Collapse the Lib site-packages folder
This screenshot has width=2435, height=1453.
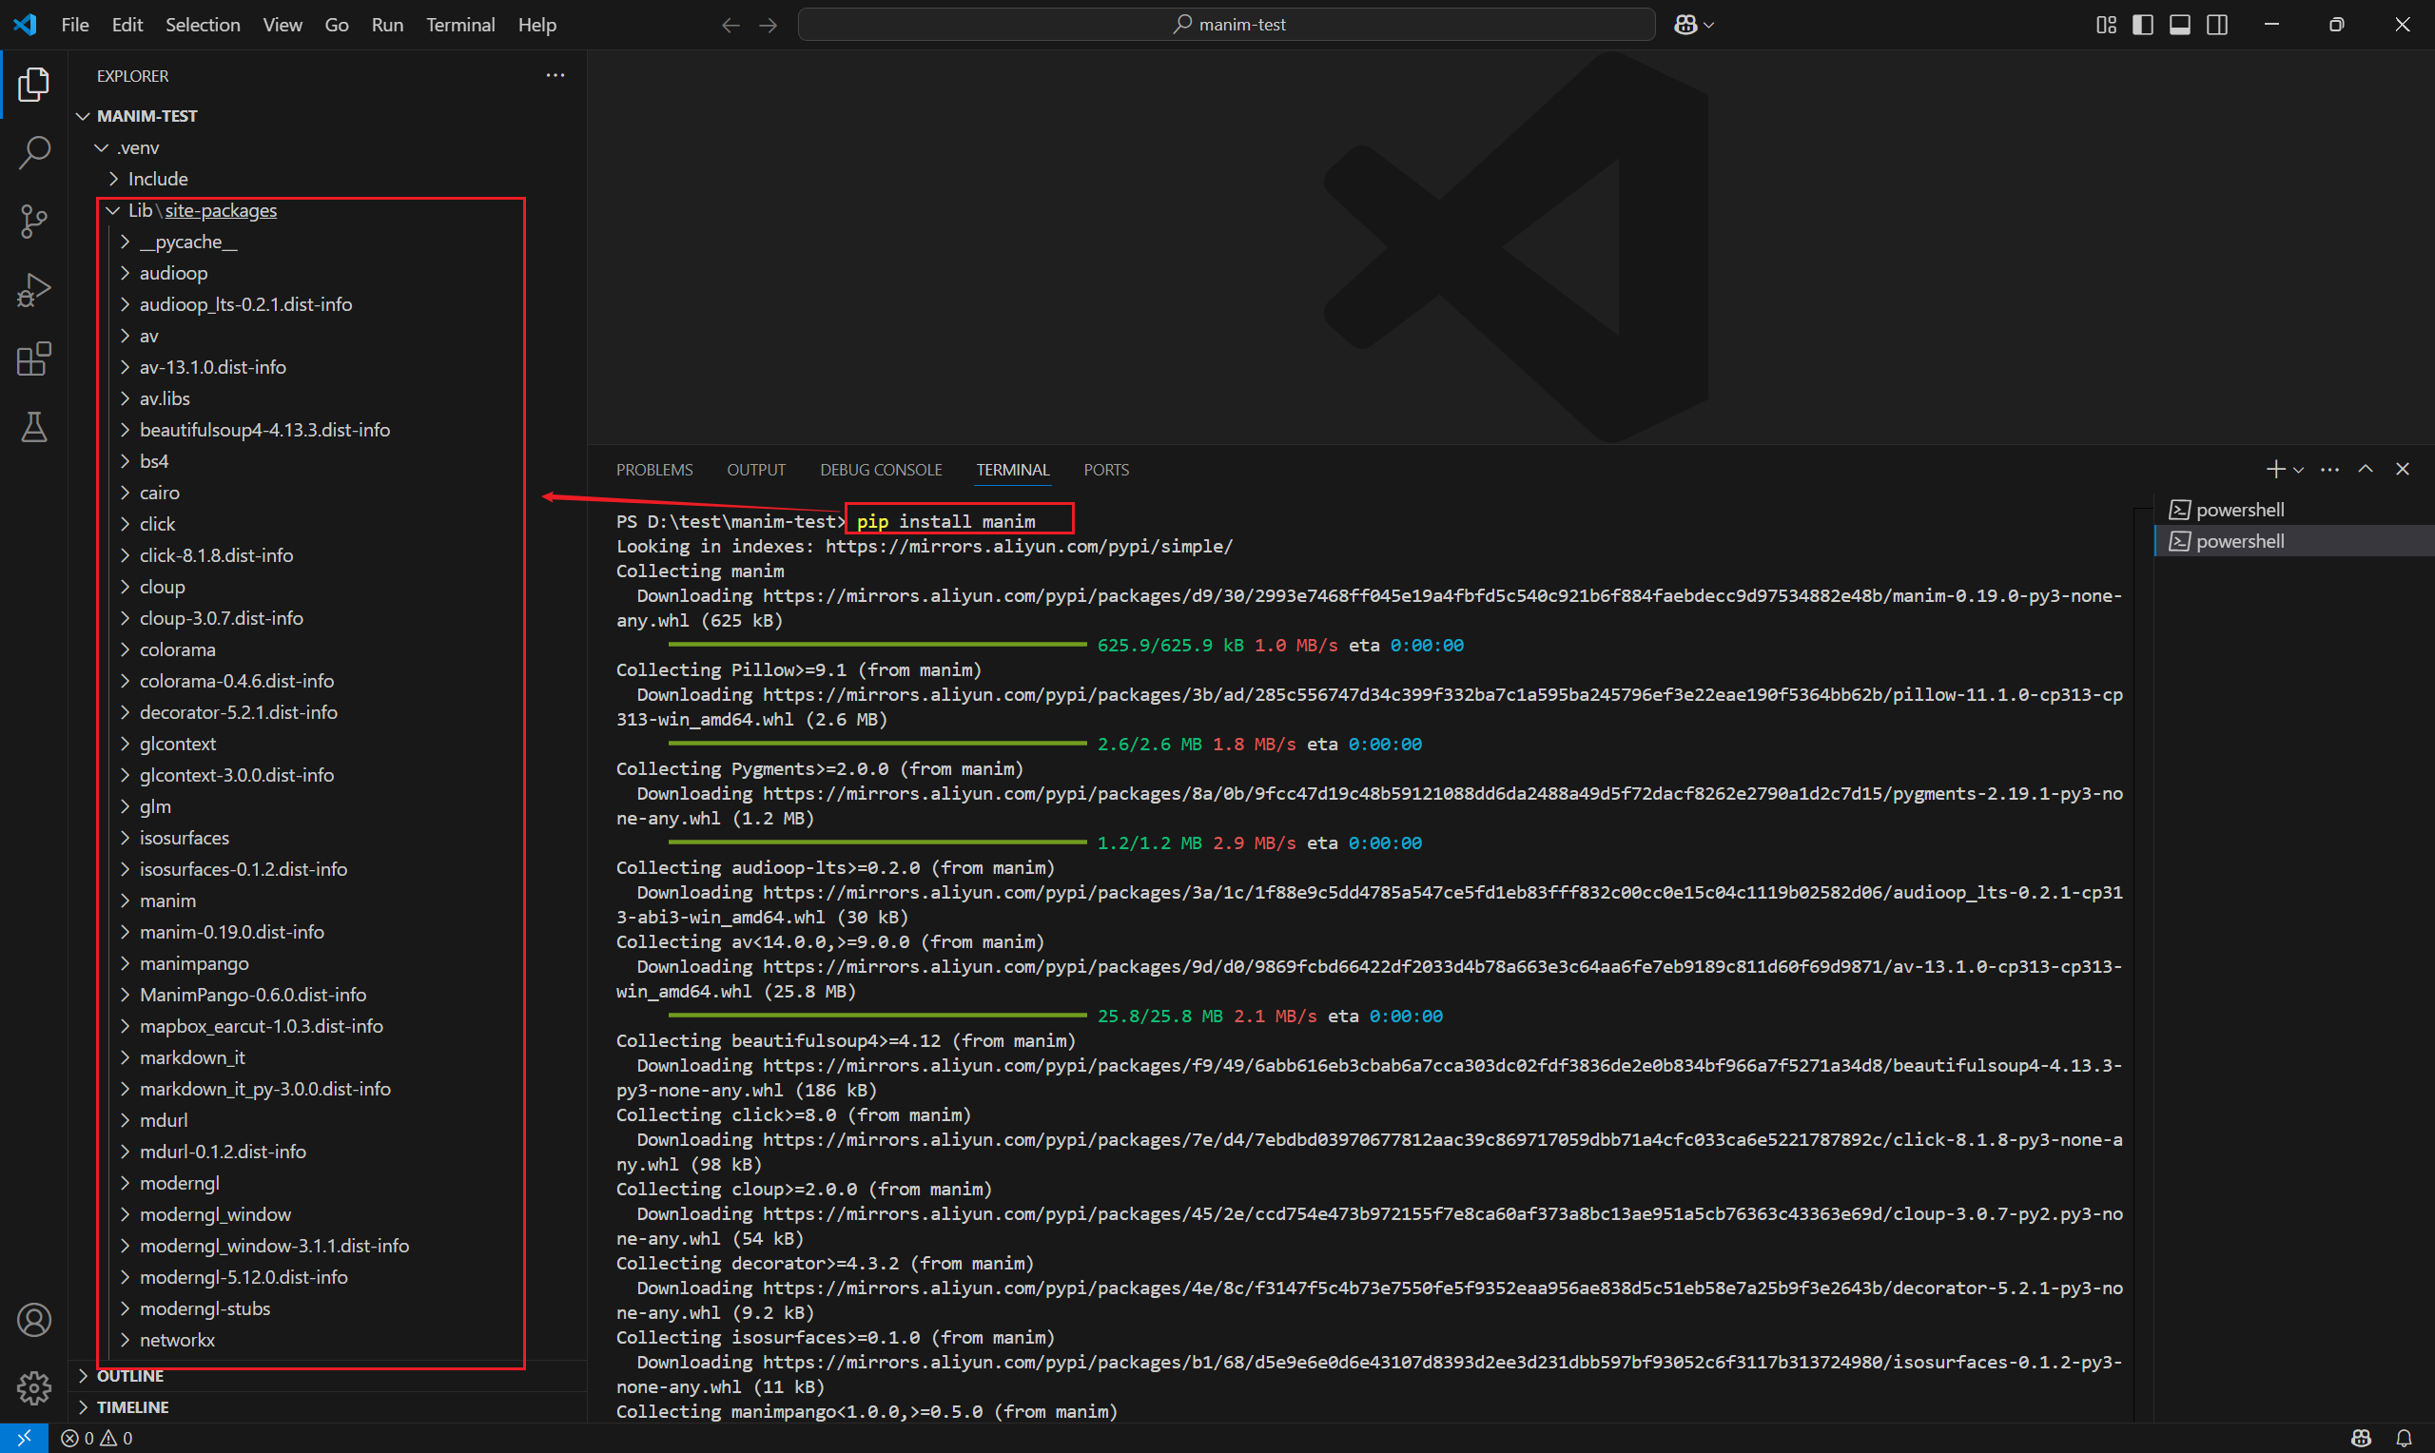pos(113,210)
